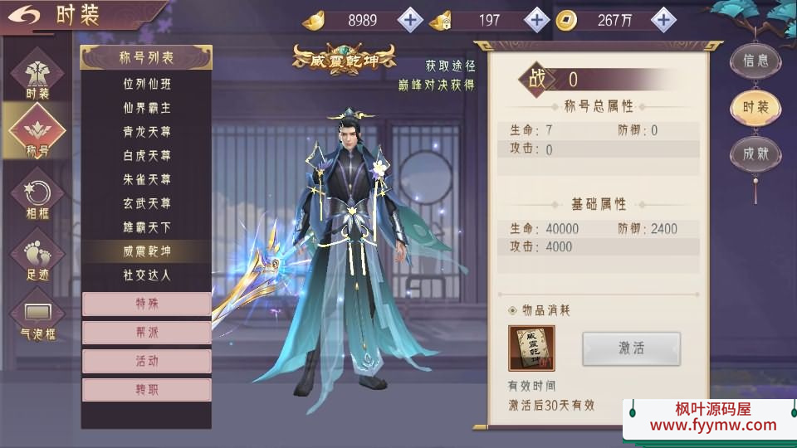Select the 称号 title sidebar icon

pos(37,132)
